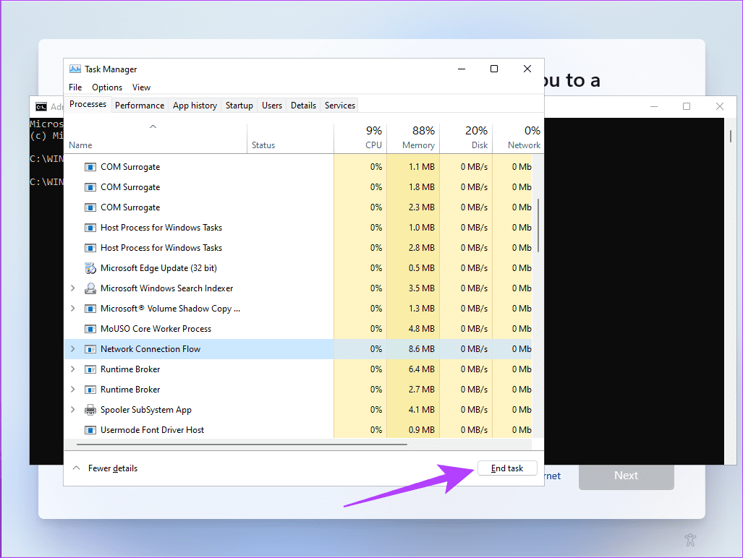Click the Spooler SubSystem App printer icon

[x=90, y=410]
